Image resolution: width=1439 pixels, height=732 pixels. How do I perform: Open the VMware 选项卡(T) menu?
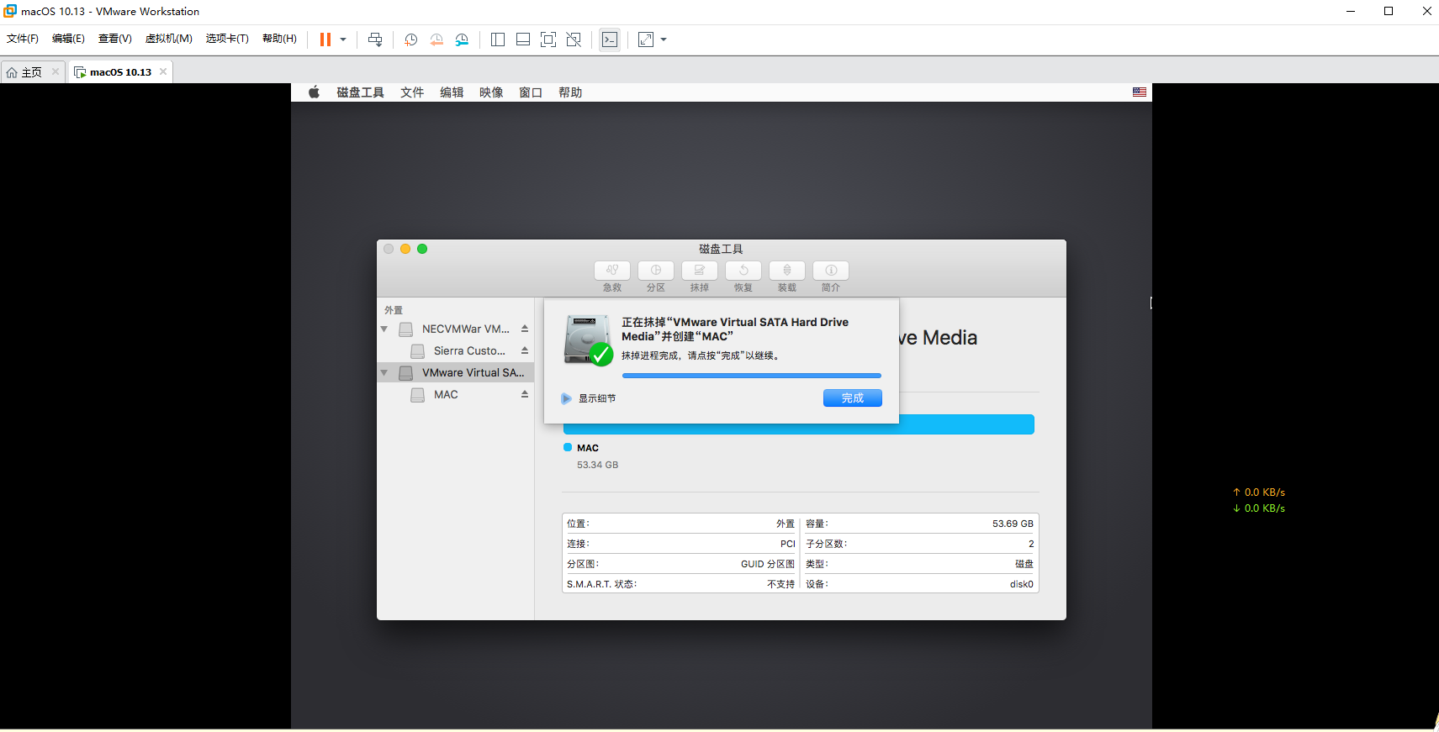[227, 39]
